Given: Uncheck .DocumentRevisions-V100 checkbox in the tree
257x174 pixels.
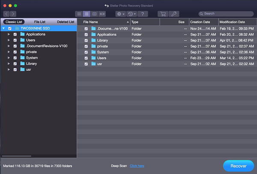Looking at the screenshot, I should pyautogui.click(x=15, y=46).
